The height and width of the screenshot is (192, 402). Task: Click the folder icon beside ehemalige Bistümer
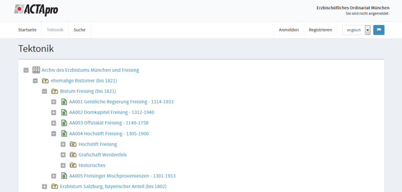(x=45, y=81)
